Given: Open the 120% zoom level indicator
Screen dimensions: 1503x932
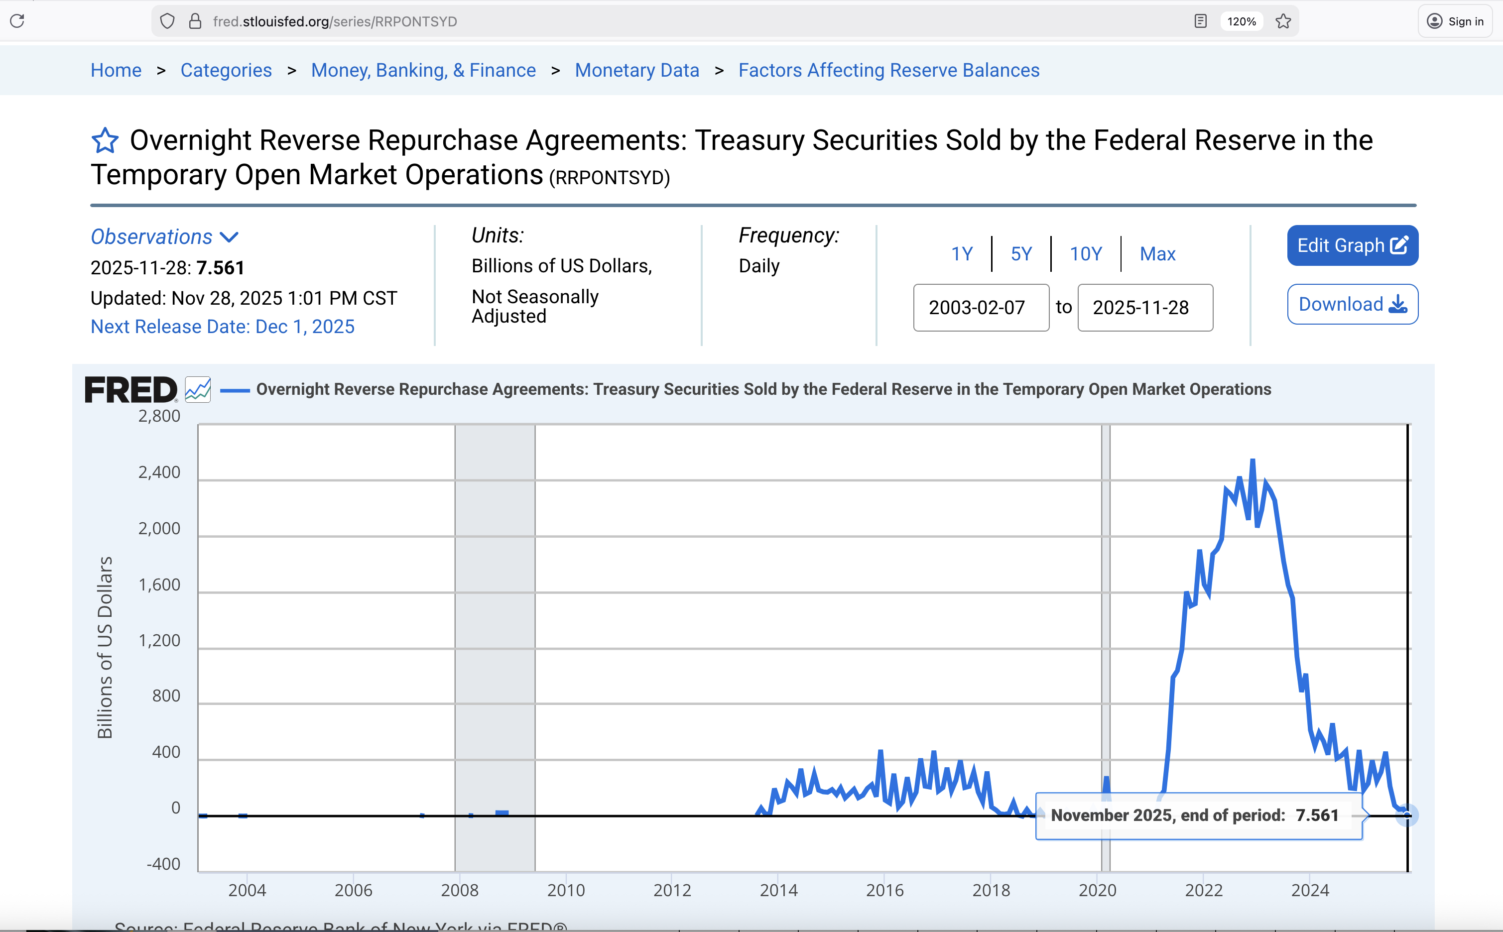Looking at the screenshot, I should coord(1241,21).
